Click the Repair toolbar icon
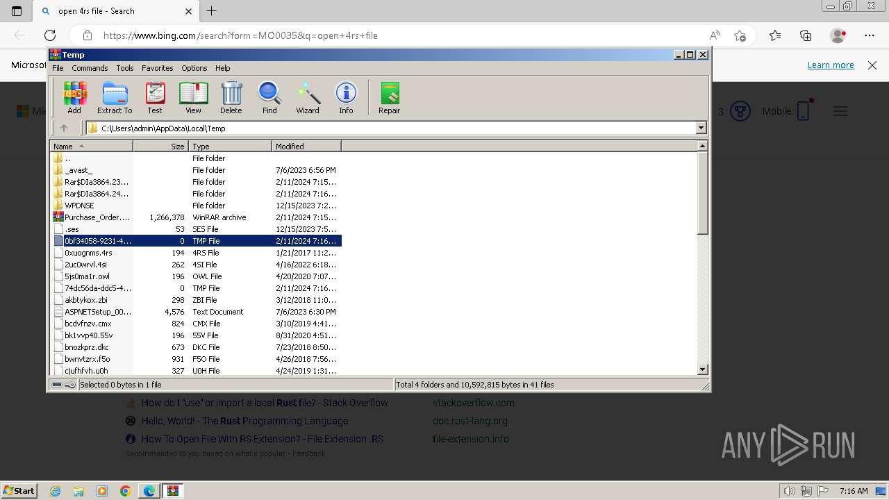This screenshot has width=889, height=500. pyautogui.click(x=389, y=97)
